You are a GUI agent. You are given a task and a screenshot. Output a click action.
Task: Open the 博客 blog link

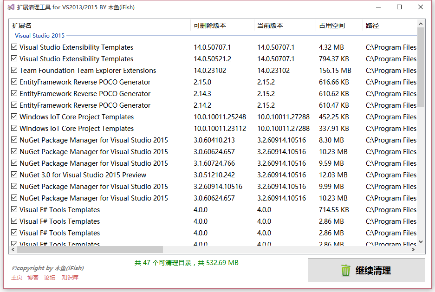32,277
